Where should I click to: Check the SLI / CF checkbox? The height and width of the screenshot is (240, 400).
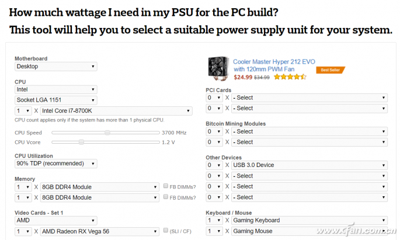[166, 231]
